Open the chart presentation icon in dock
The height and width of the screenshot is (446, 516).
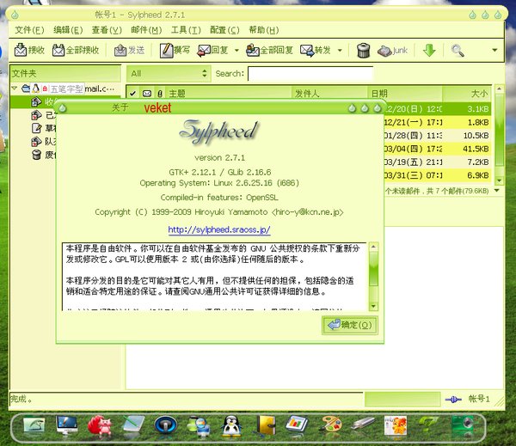297,425
